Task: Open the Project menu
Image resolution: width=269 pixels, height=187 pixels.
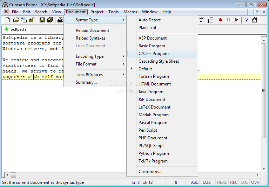Action: pos(97,12)
